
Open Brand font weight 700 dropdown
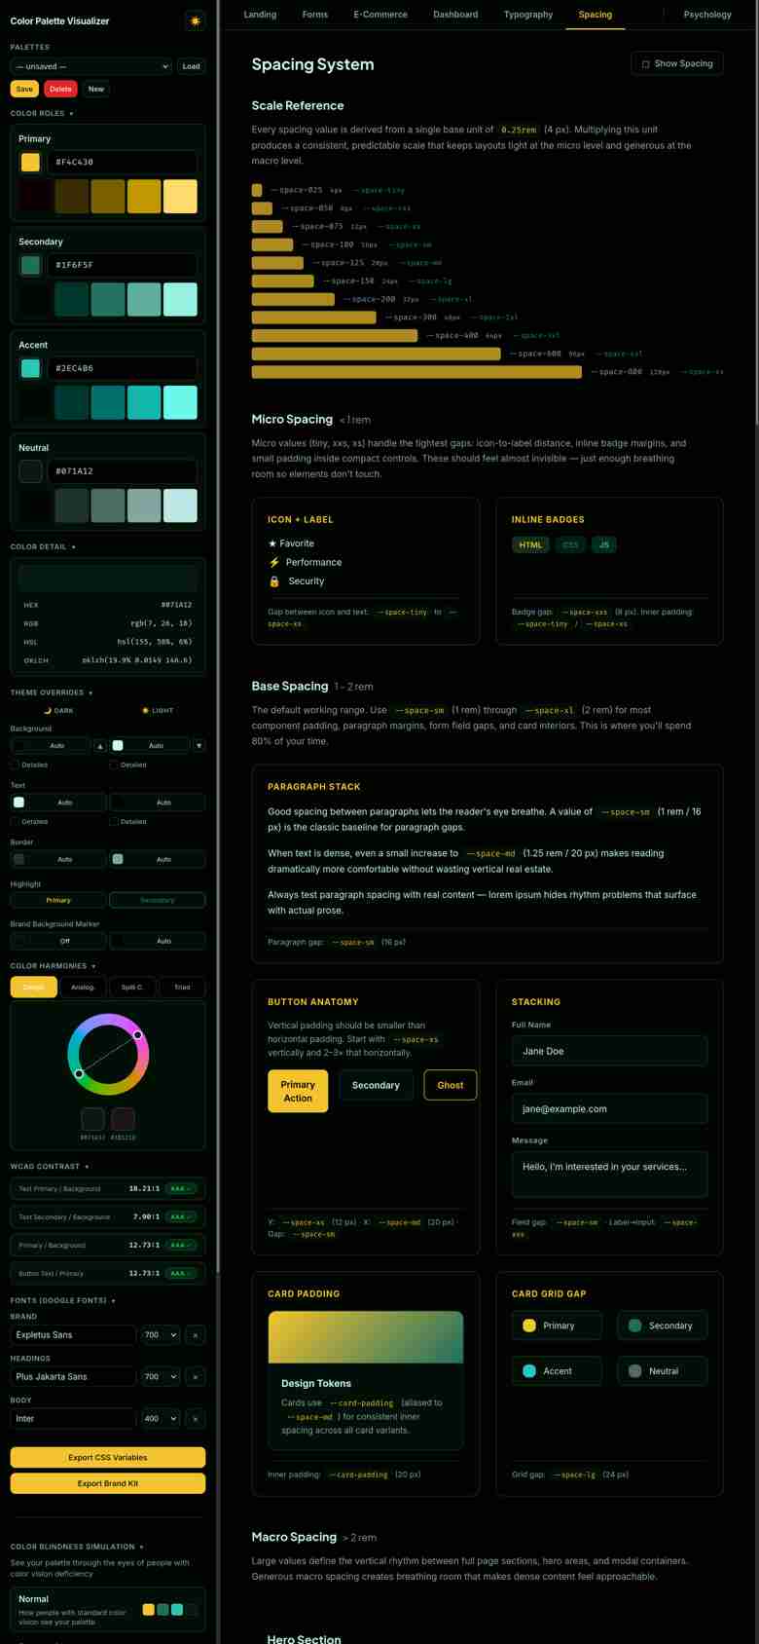pos(161,1335)
